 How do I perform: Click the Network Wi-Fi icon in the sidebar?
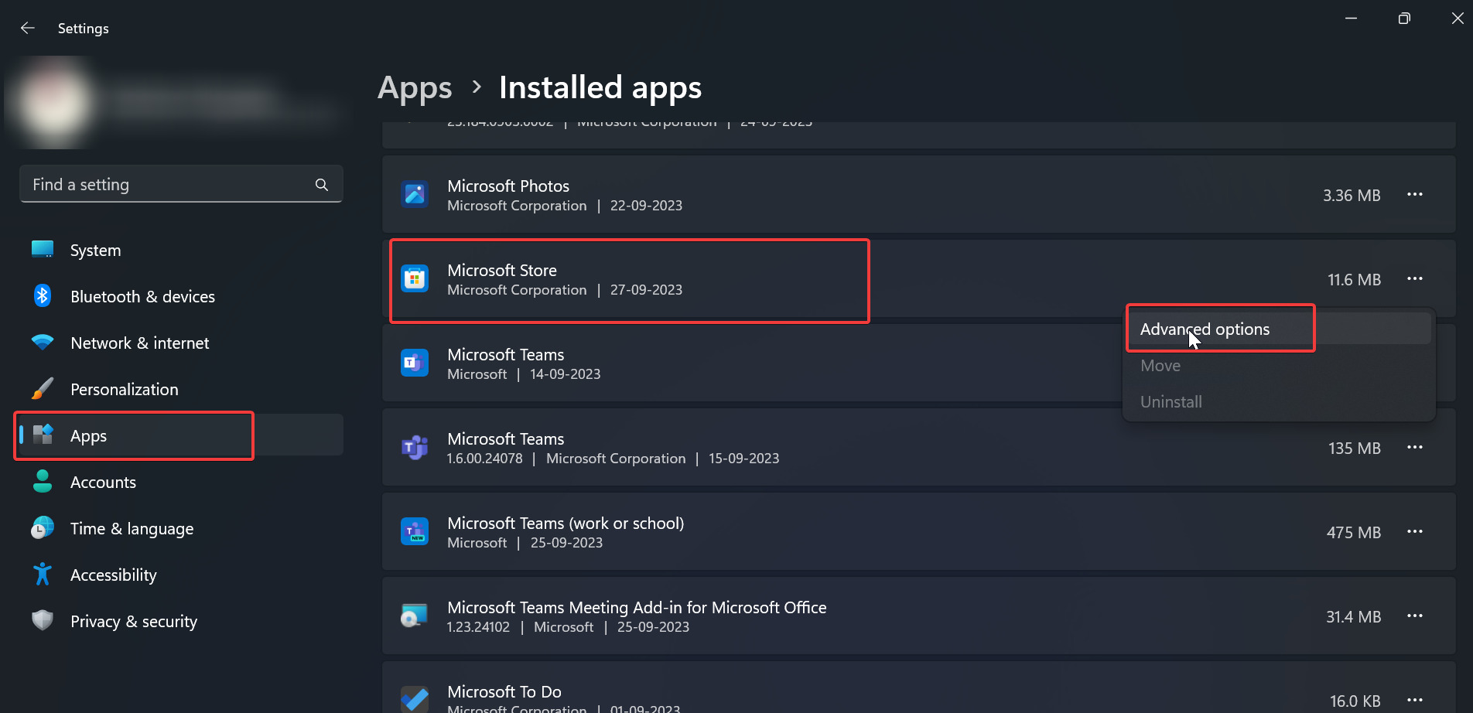tap(43, 343)
